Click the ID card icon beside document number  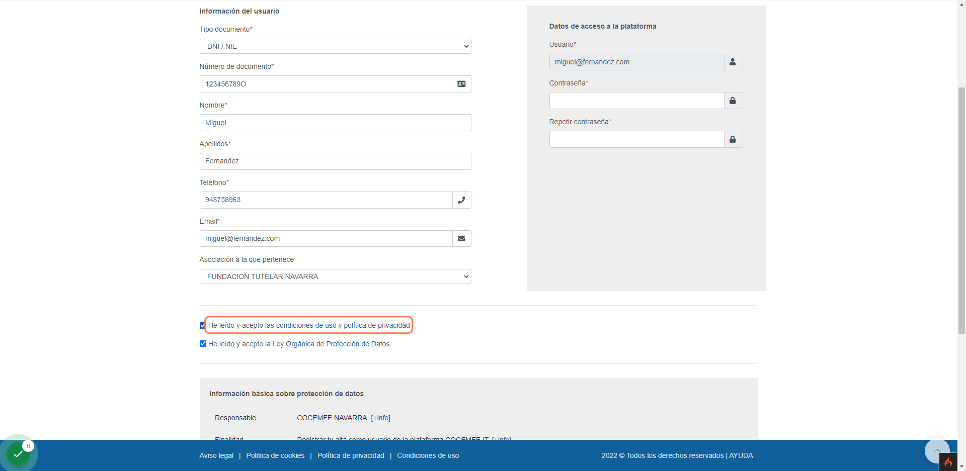click(x=461, y=84)
